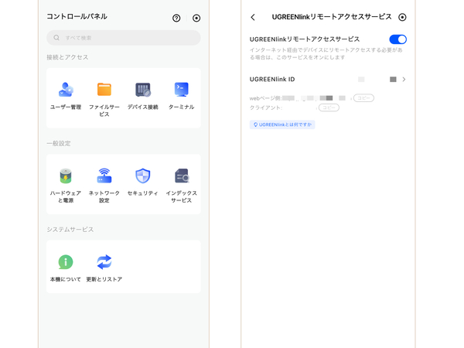Viewport: 464px width, 348px height.
Task: Copy the web page example address
Action: 363,98
